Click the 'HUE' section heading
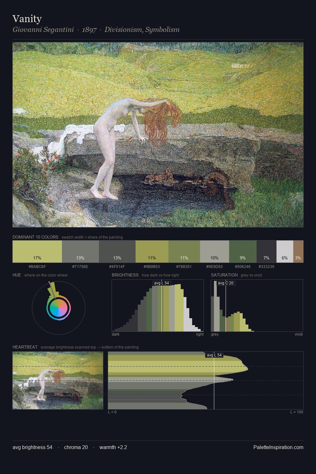The width and height of the screenshot is (316, 474). tap(17, 275)
